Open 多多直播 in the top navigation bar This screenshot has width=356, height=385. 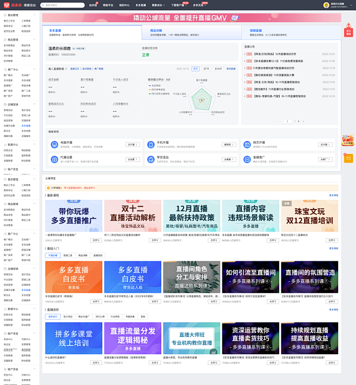pyautogui.click(x=141, y=5)
